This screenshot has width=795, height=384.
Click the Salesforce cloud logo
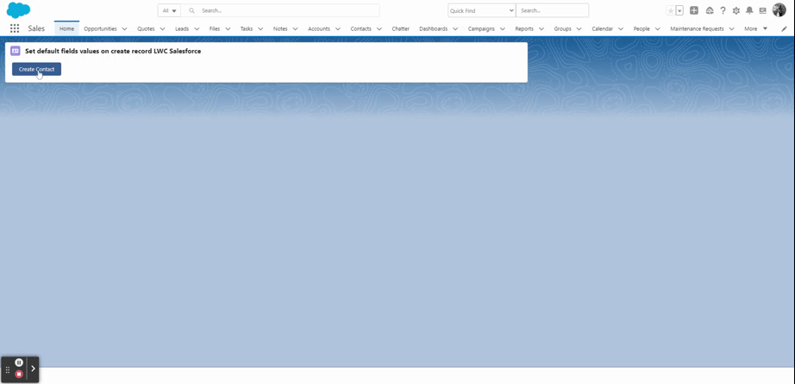[x=18, y=10]
